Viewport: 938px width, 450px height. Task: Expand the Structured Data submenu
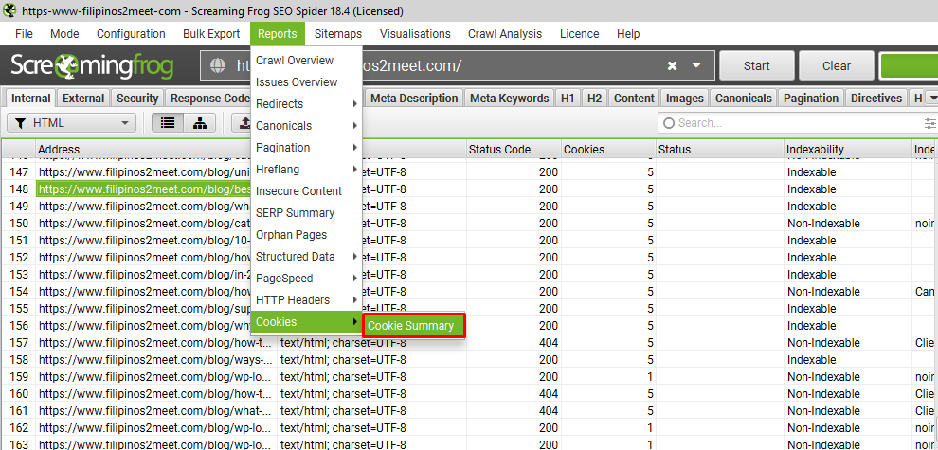[306, 257]
